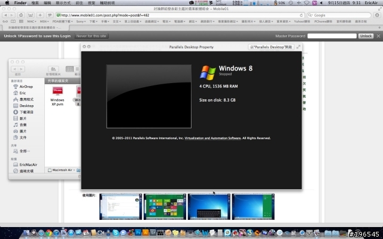
Task: Expand the MSN bookmarks folder
Action: [44, 22]
